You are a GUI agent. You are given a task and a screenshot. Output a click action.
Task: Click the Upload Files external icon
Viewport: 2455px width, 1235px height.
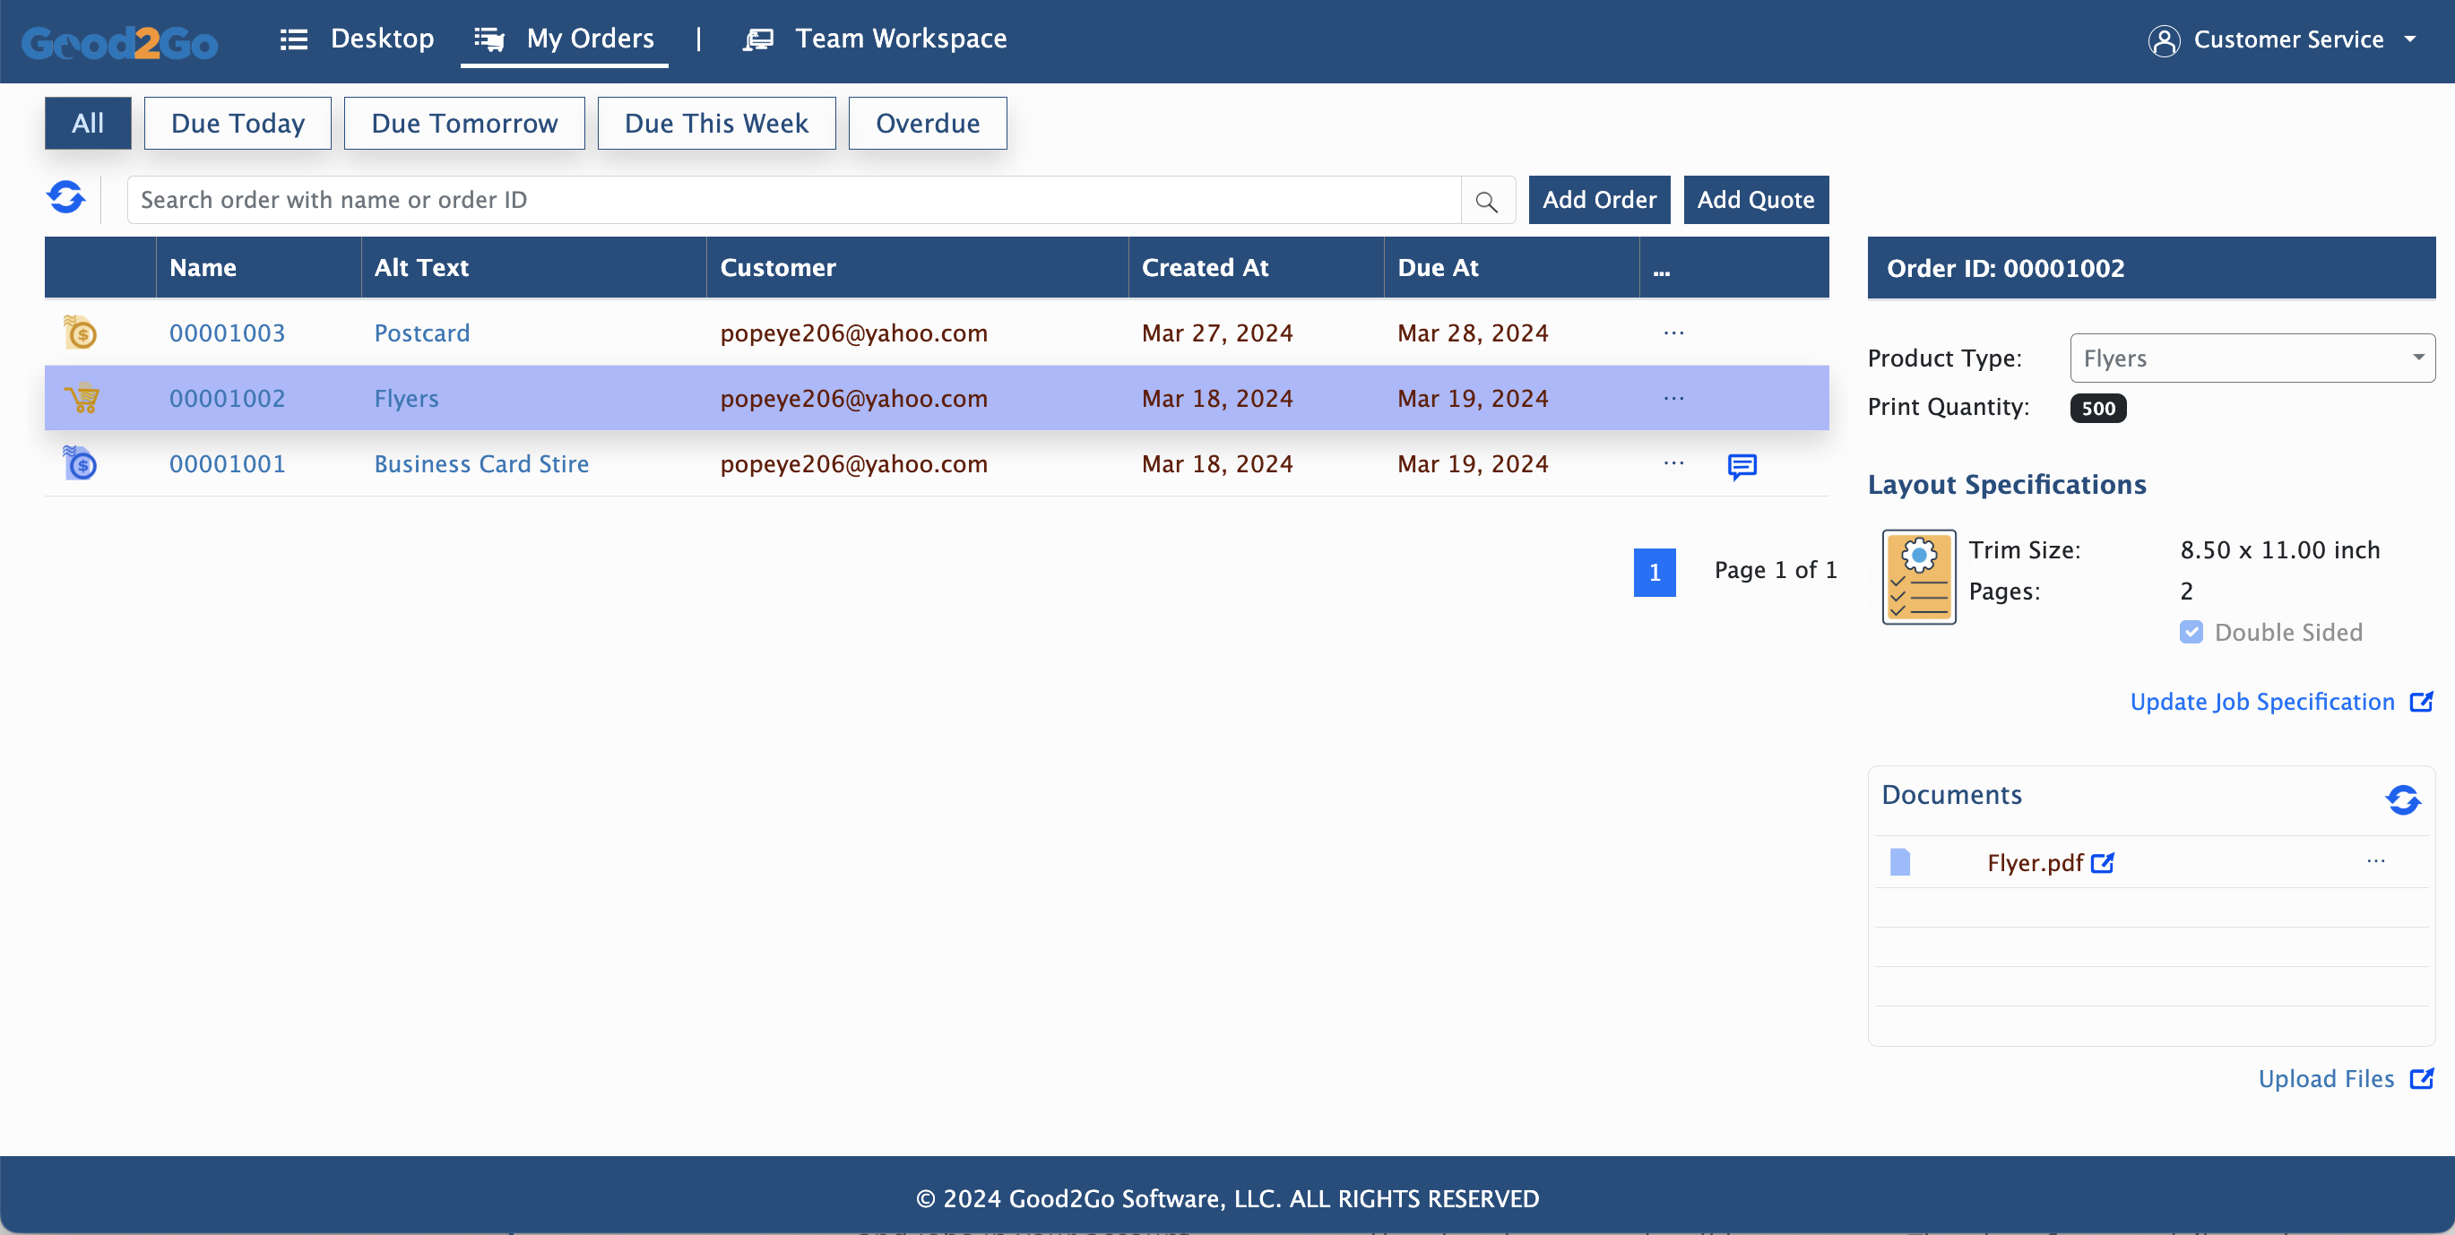tap(2422, 1079)
